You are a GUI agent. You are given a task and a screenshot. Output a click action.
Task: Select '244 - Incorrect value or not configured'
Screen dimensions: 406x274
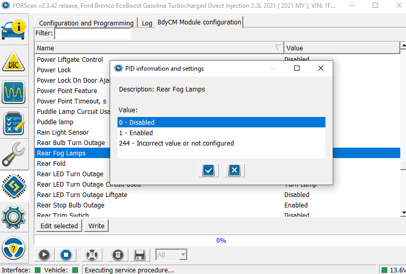221,143
